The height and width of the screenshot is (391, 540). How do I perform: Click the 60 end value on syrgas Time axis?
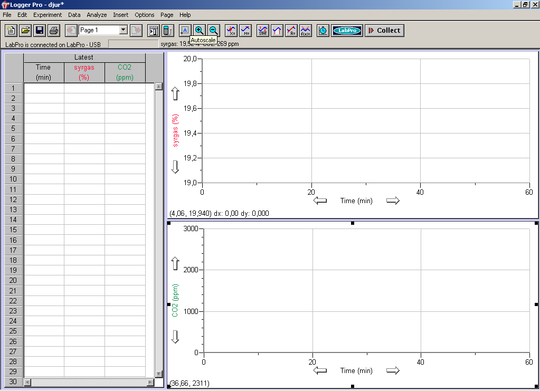click(529, 192)
